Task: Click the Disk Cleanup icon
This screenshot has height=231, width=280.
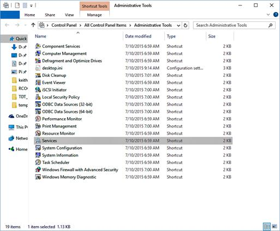Action: tap(38, 75)
